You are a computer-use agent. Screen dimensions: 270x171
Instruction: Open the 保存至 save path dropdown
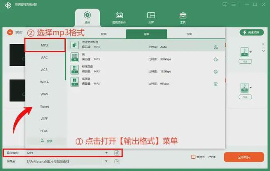(x=106, y=161)
